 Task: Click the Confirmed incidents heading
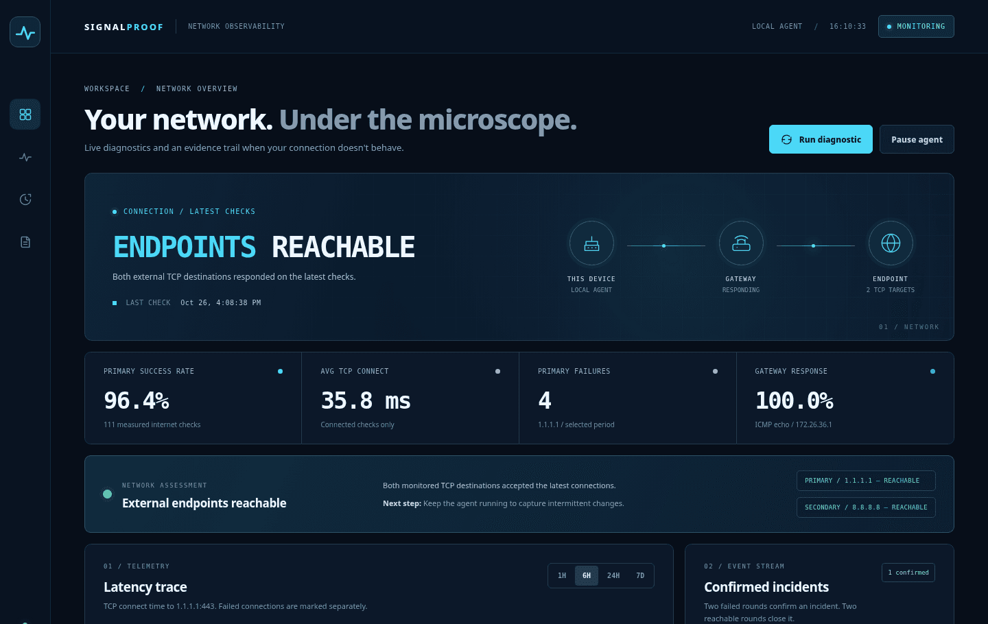pyautogui.click(x=766, y=587)
